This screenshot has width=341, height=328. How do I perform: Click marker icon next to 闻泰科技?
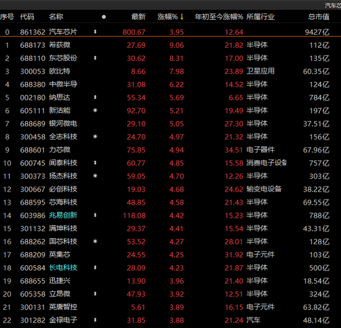[x=95, y=162]
